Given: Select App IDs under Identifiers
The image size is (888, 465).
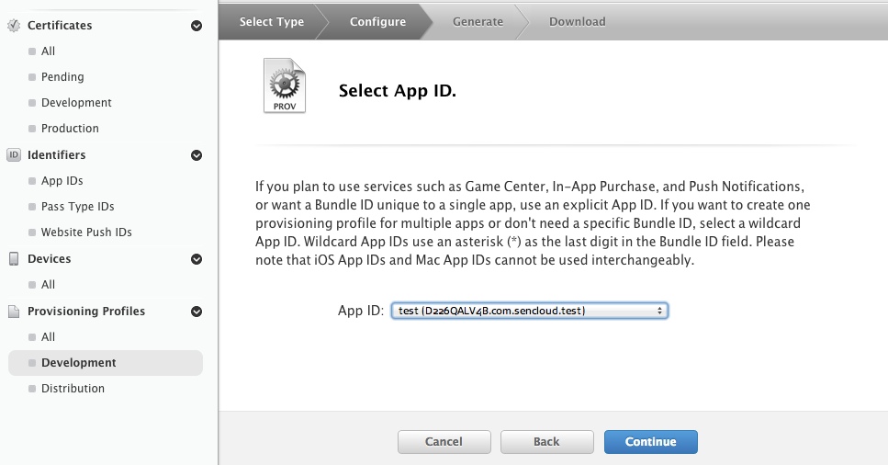Looking at the screenshot, I should pyautogui.click(x=62, y=181).
